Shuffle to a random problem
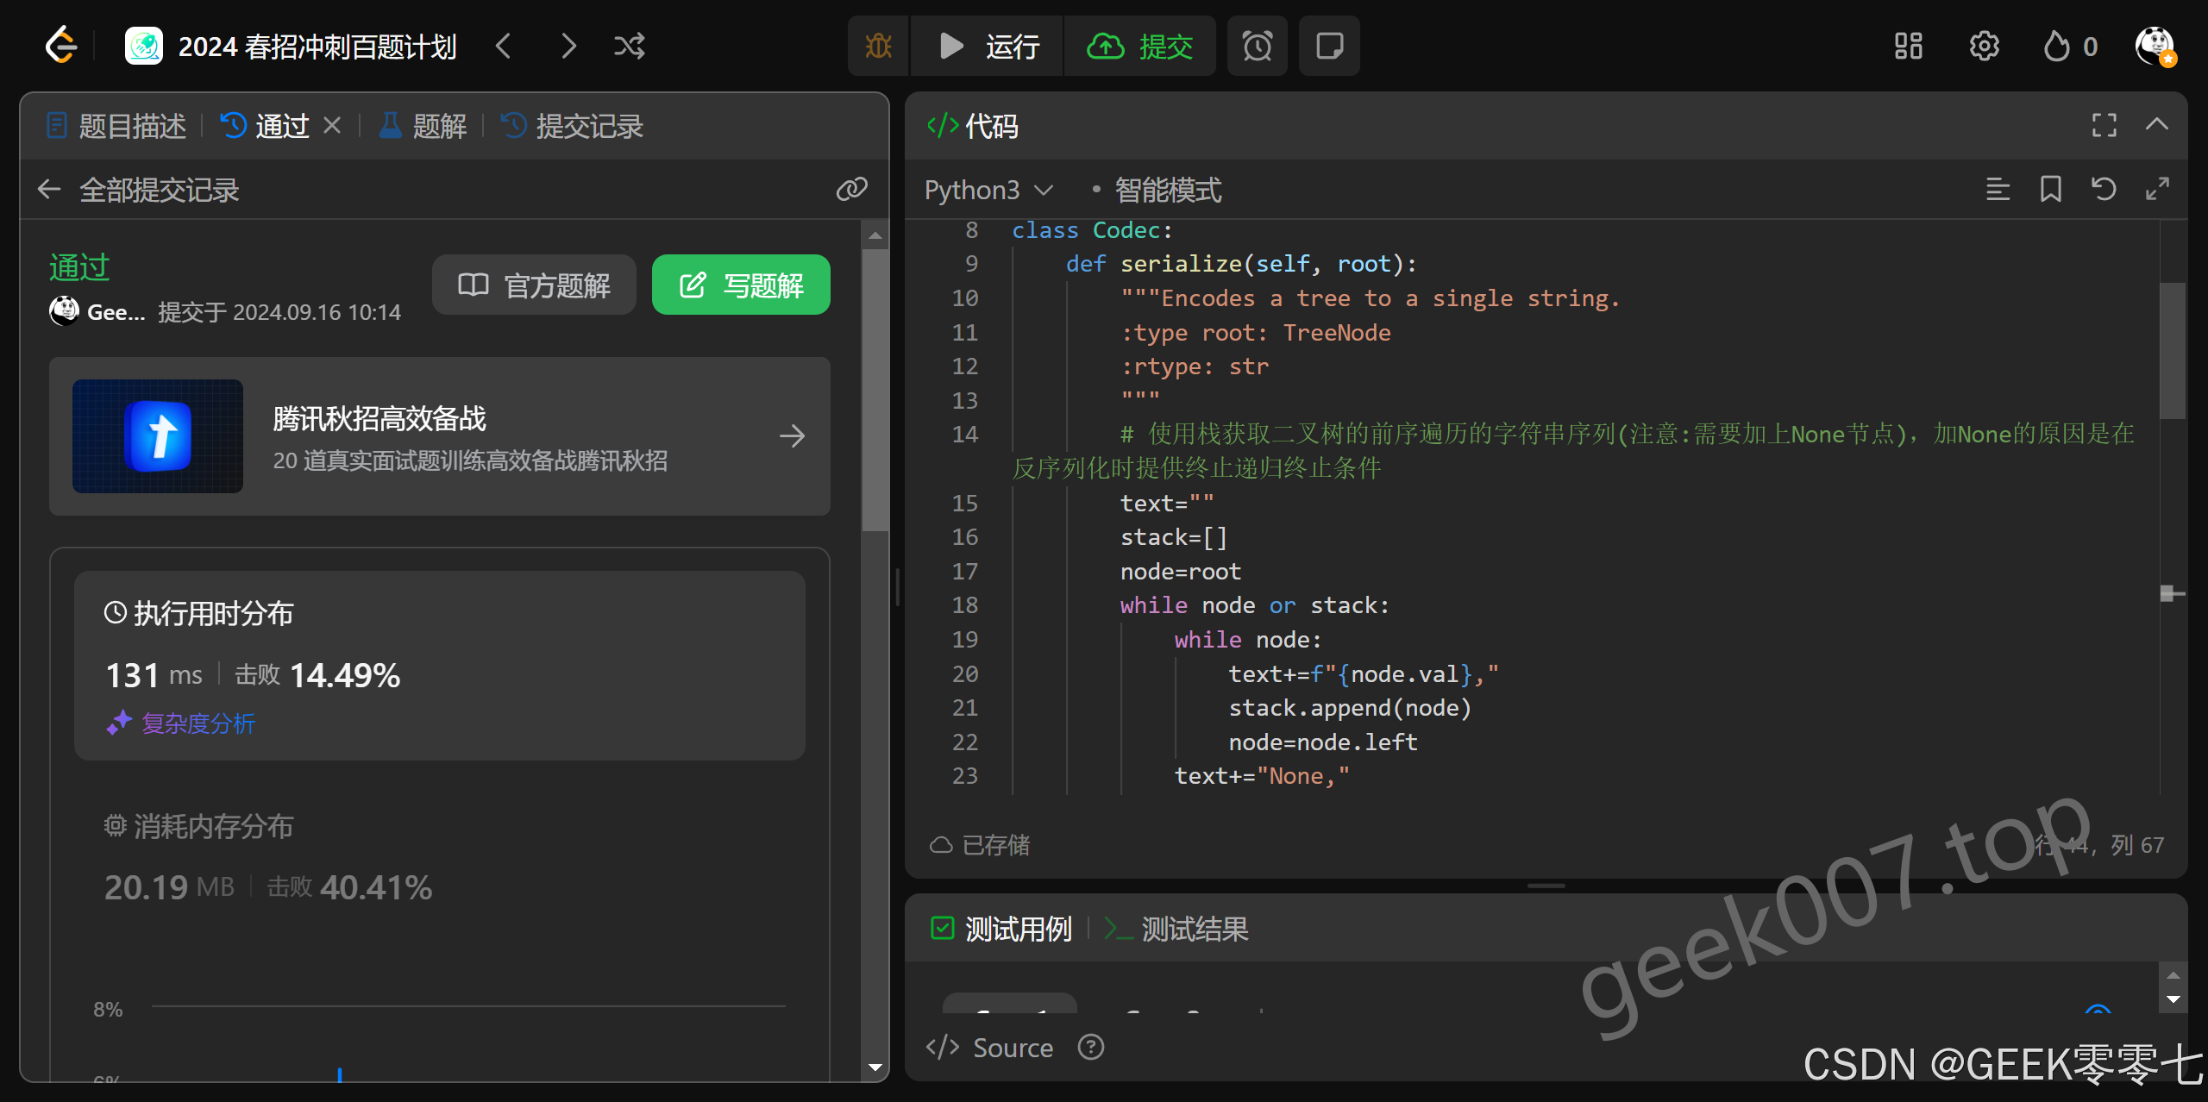This screenshot has height=1102, width=2208. pyautogui.click(x=630, y=46)
